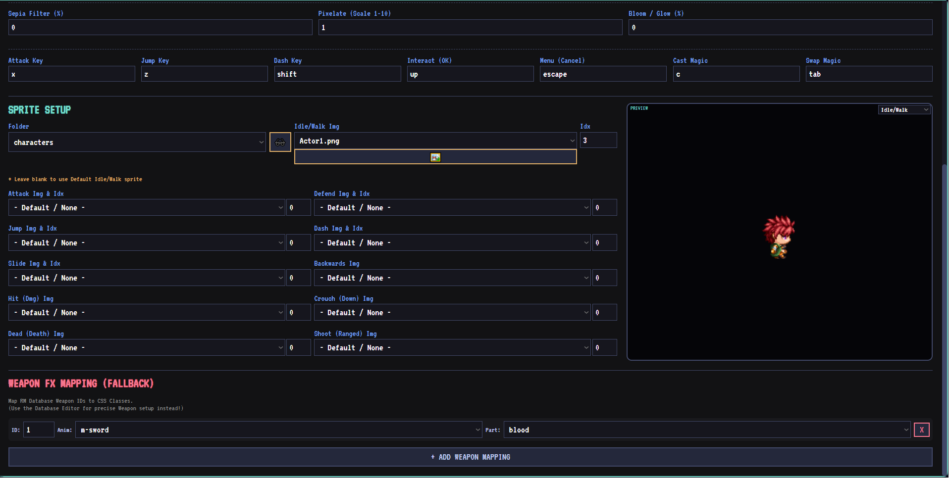The image size is (951, 478).
Task: Expand the Slide Img dropdown
Action: tap(147, 278)
